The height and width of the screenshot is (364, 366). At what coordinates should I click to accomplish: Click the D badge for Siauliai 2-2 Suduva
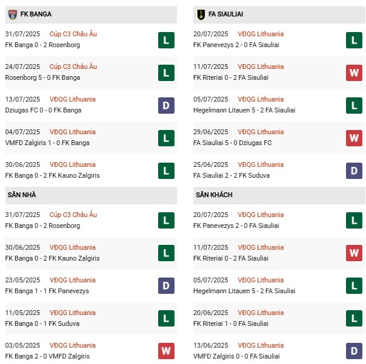[x=354, y=171]
